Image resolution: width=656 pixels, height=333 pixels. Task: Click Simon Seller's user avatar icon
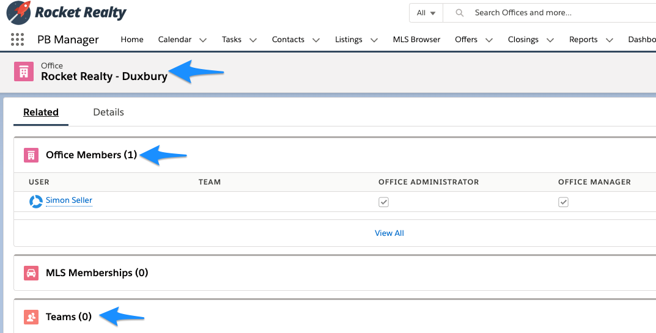(36, 201)
